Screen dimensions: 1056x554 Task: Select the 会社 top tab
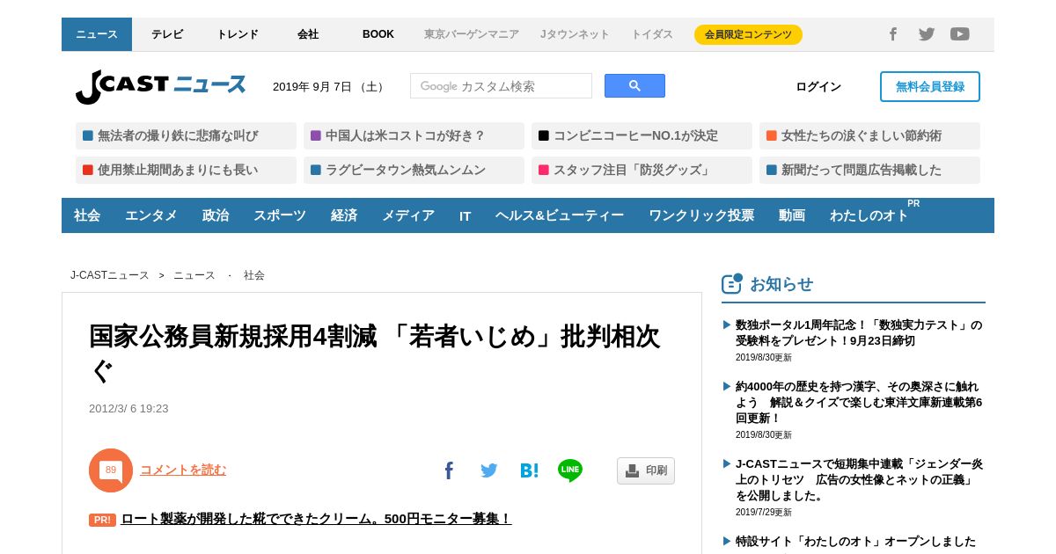[x=308, y=34]
